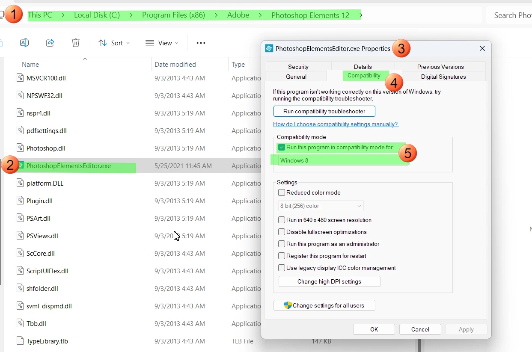Check Run this program as an administrator

tap(282, 244)
